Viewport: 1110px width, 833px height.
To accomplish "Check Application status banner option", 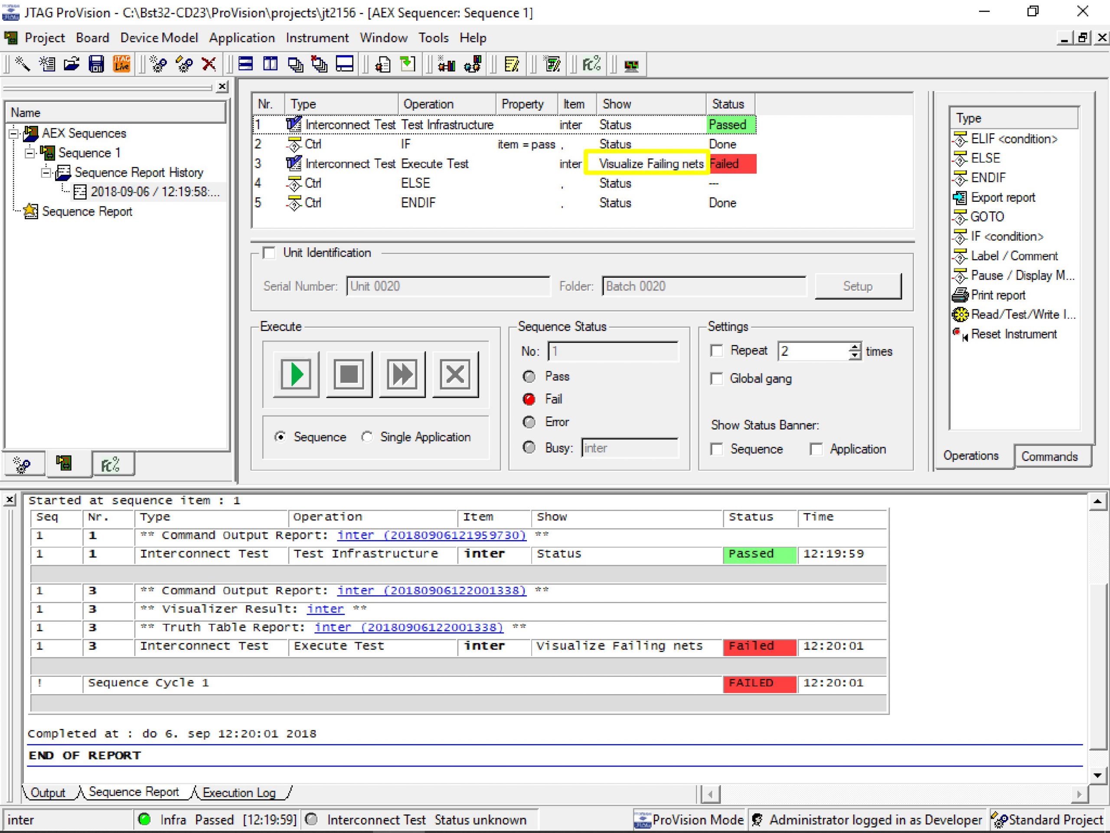I will coord(816,449).
